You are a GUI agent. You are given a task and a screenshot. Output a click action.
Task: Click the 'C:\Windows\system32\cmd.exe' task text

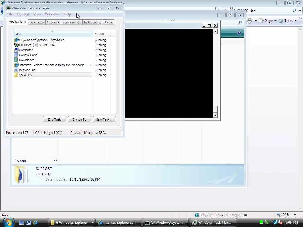coord(41,40)
